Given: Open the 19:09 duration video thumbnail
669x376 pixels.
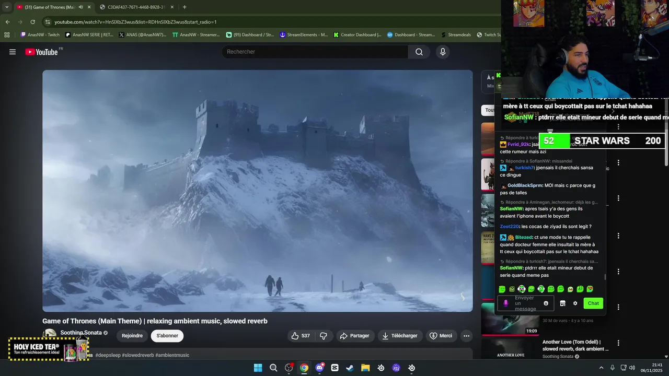Looking at the screenshot, I should pyautogui.click(x=510, y=320).
